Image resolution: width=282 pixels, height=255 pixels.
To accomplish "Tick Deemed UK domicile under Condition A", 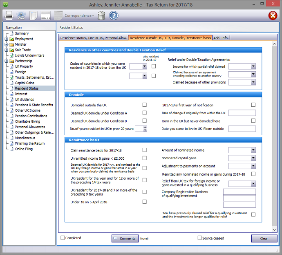I will point(144,113).
